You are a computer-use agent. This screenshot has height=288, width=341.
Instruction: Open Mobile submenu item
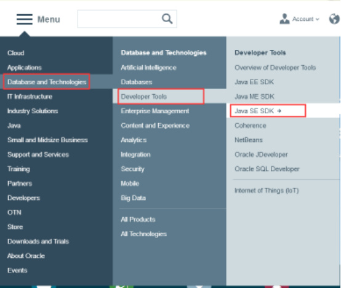pos(130,183)
